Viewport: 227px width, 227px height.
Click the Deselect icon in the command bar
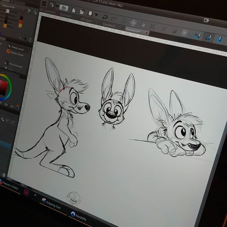click(x=164, y=29)
